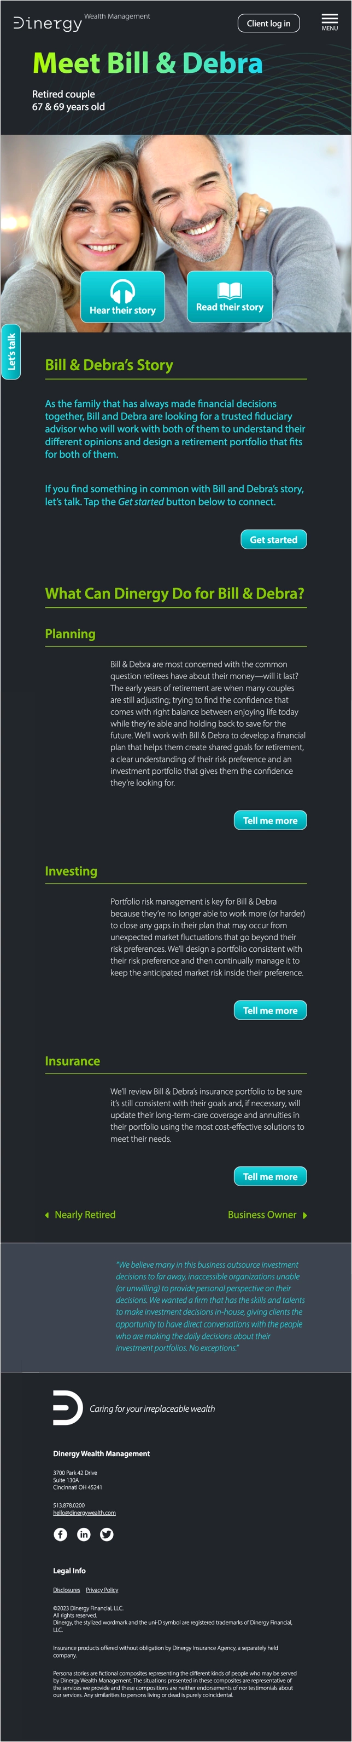Open the Disclosures page
Image resolution: width=352 pixels, height=1742 pixels.
click(66, 1590)
